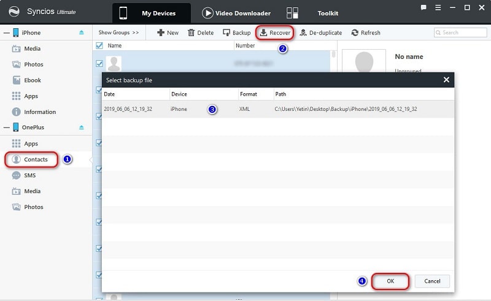Screen dimensions: 491x301
Task: Click iPhone device label
Action: pos(31,32)
